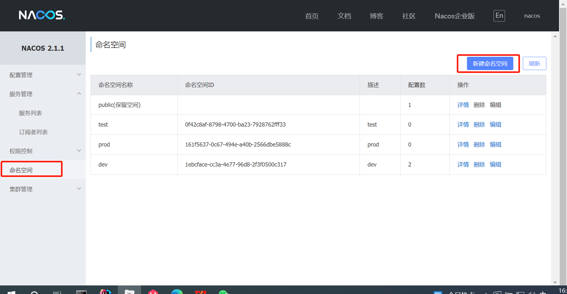
Task: Expand the 集群管理 sidebar menu
Action: pos(43,189)
